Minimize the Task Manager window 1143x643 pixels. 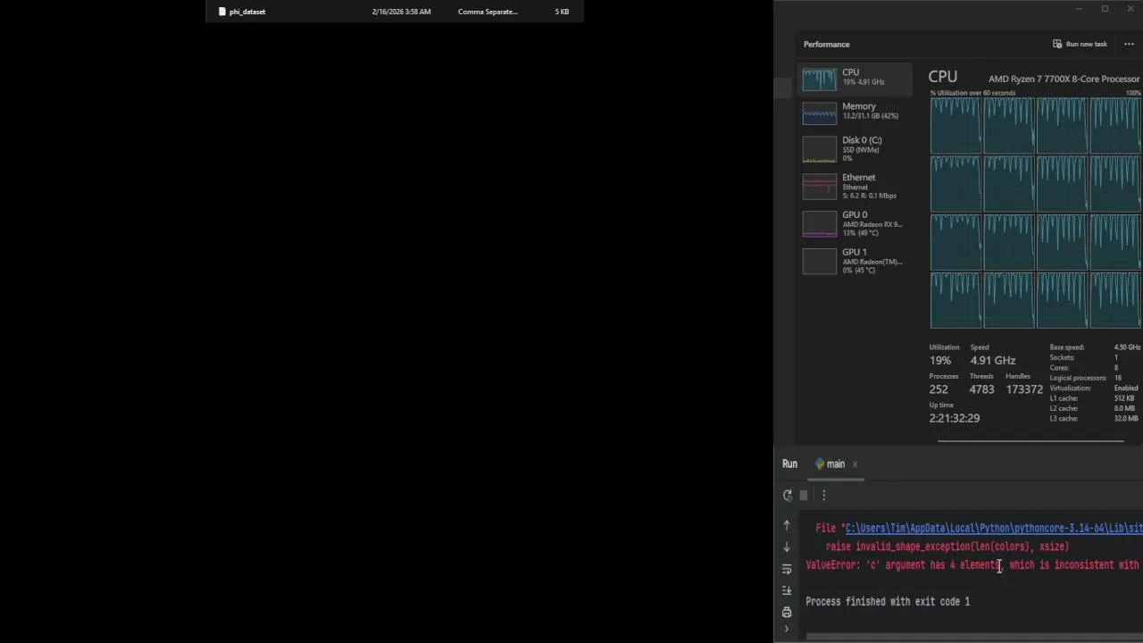click(x=1079, y=9)
